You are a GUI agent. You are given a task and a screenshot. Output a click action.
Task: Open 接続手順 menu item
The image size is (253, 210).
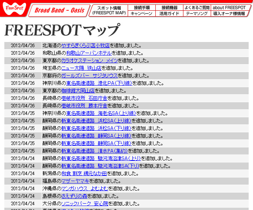(x=142, y=8)
